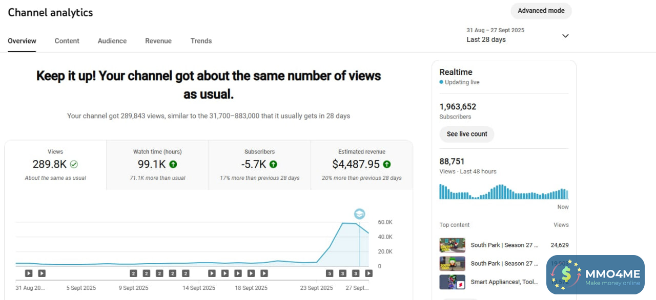Click the 'Top content' heading
Viewport: 656px width, 300px height.
[455, 225]
